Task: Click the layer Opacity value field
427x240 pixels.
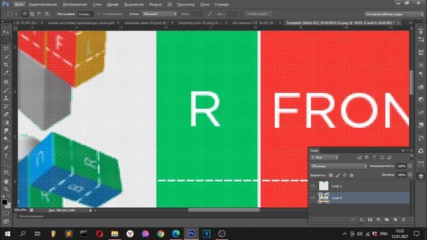Action: (402, 166)
